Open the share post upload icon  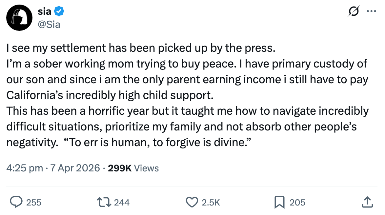click(x=368, y=202)
